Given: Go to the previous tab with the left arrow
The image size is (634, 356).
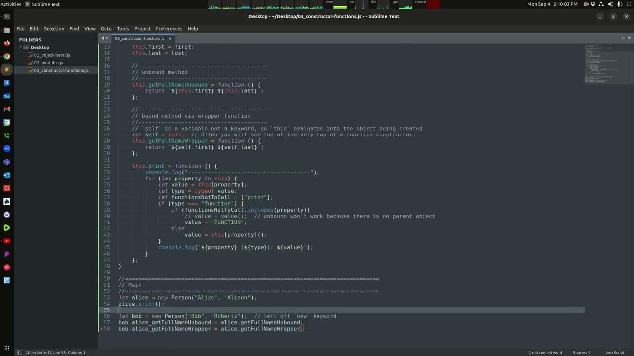Looking at the screenshot, I should 103,38.
